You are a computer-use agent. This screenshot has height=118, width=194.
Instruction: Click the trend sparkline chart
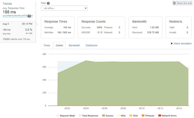[18, 16]
